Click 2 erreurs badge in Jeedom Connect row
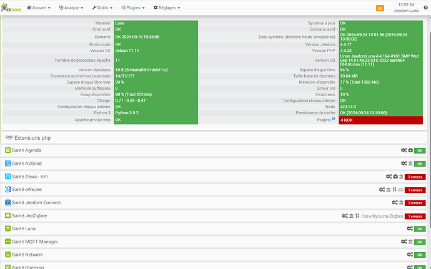This screenshot has width=431, height=269. 415,203
